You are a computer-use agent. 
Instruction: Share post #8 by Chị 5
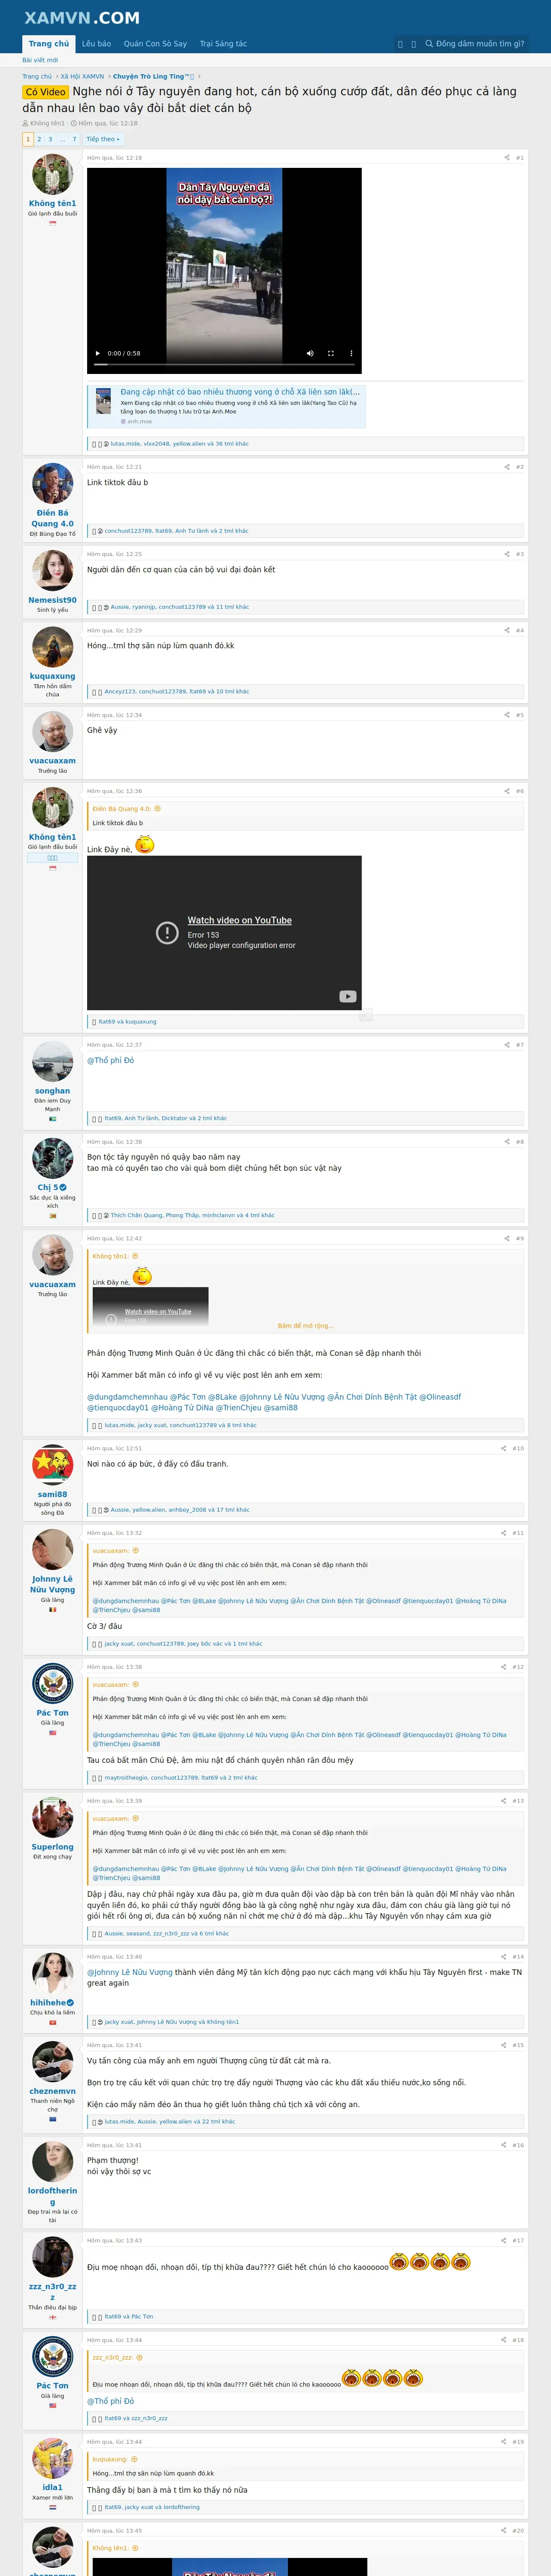tap(507, 1142)
